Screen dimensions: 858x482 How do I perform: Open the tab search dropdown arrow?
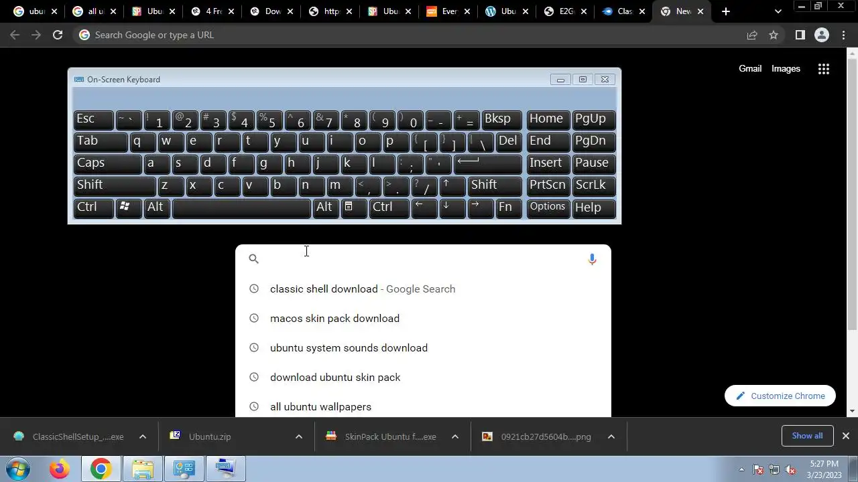(778, 11)
